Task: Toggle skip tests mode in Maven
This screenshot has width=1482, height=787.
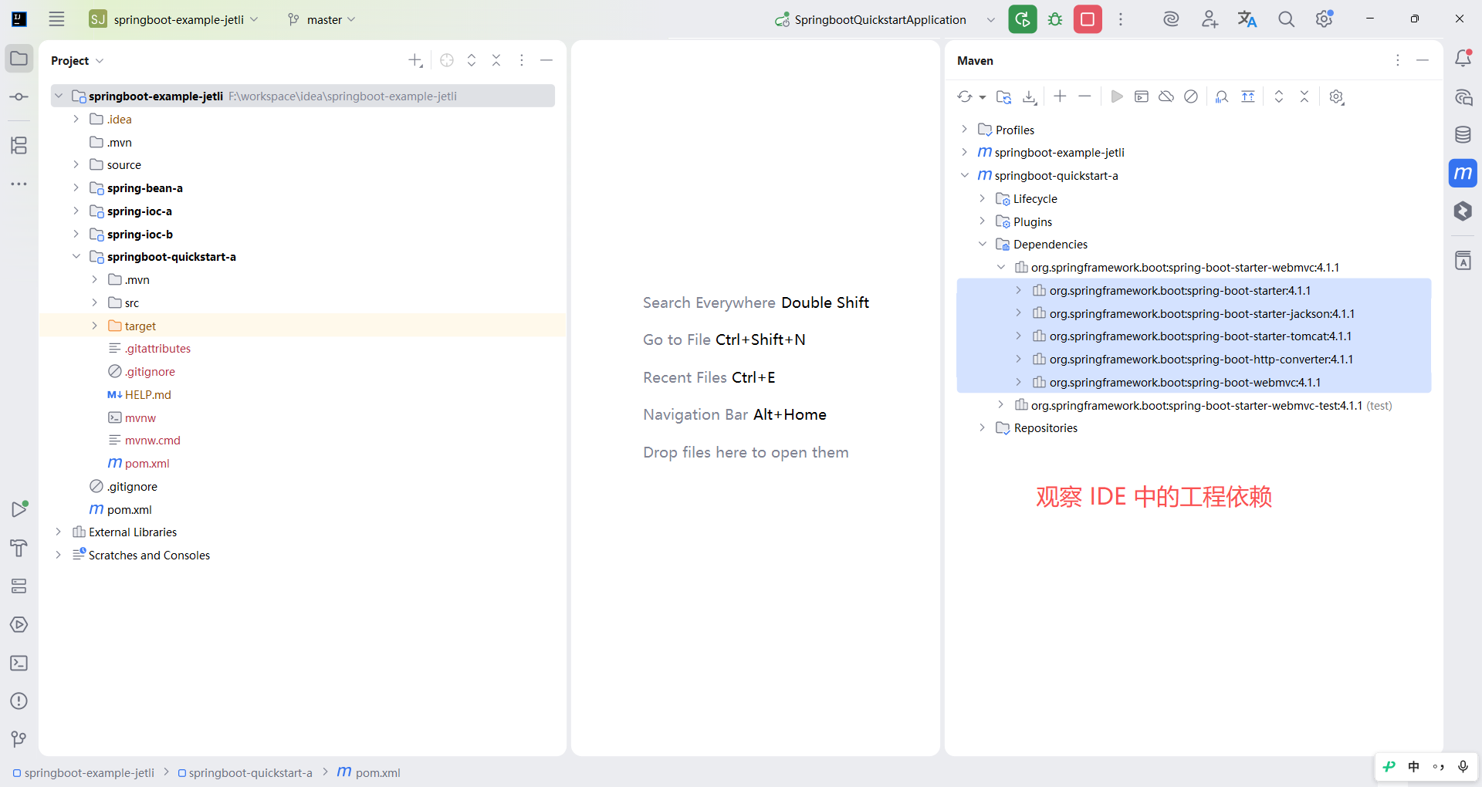Action: tap(1191, 96)
